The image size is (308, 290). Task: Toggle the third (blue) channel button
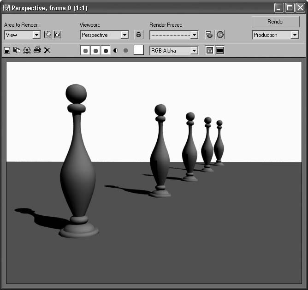click(106, 51)
